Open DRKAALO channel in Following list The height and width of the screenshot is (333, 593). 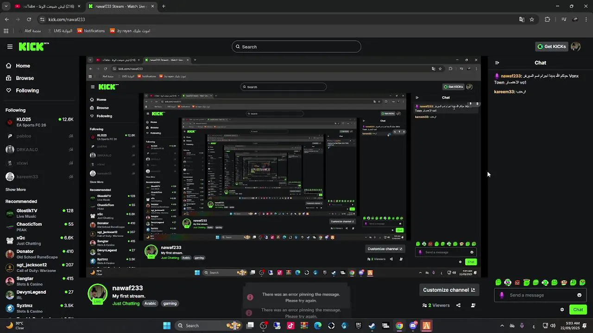(x=39, y=149)
